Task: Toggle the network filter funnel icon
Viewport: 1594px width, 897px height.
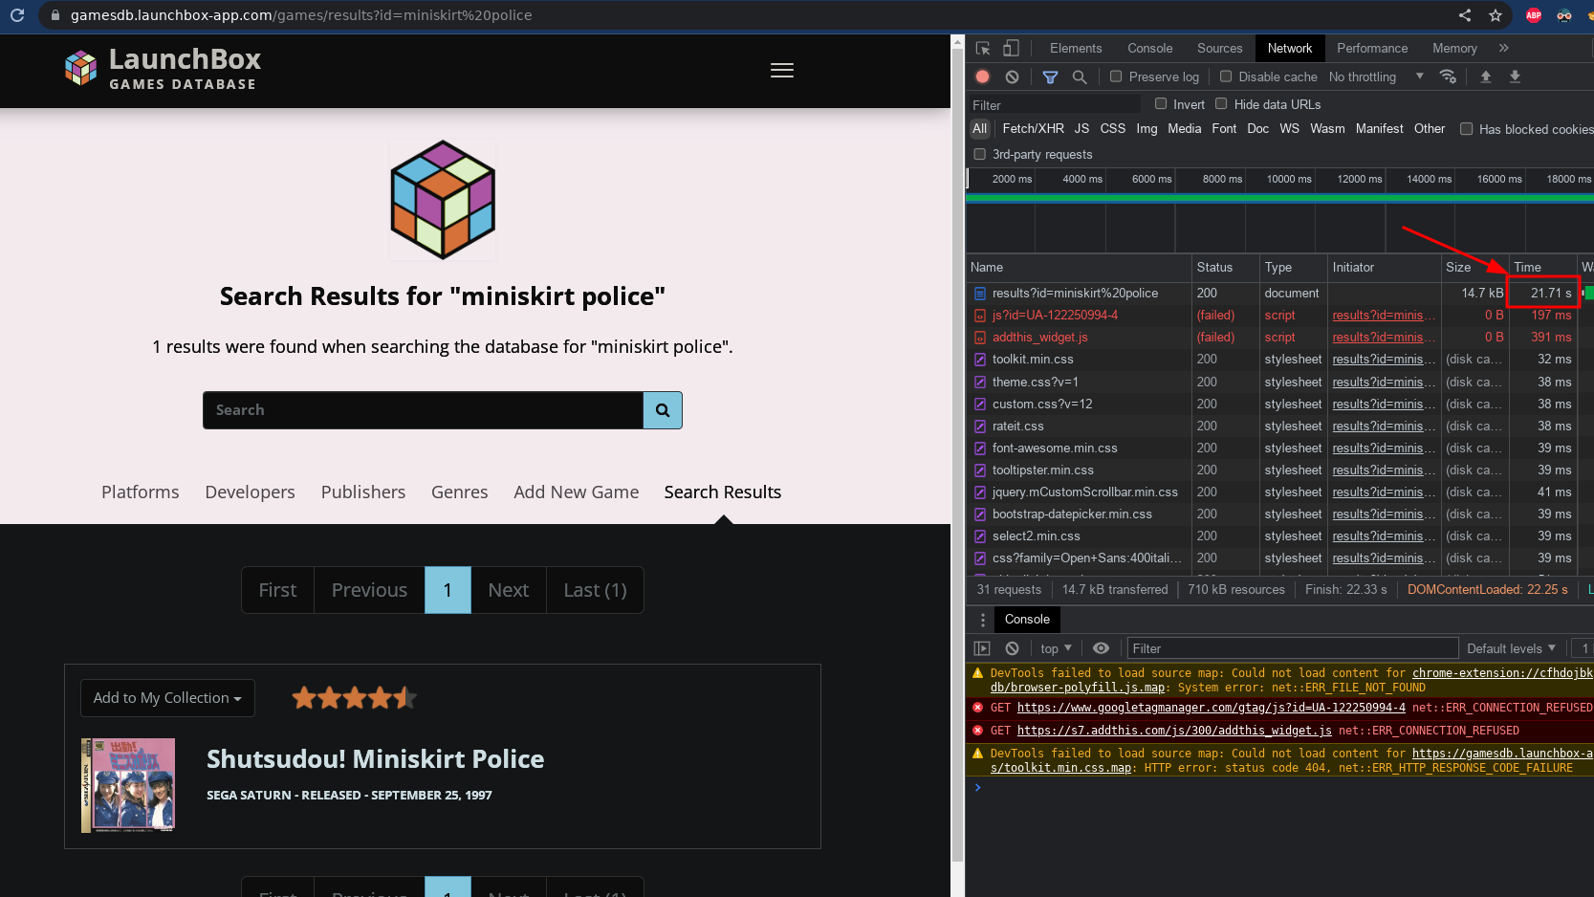Action: click(1050, 77)
